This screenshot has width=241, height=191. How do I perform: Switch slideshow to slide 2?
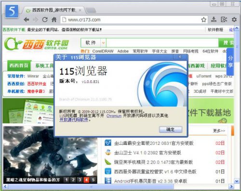(73, 180)
